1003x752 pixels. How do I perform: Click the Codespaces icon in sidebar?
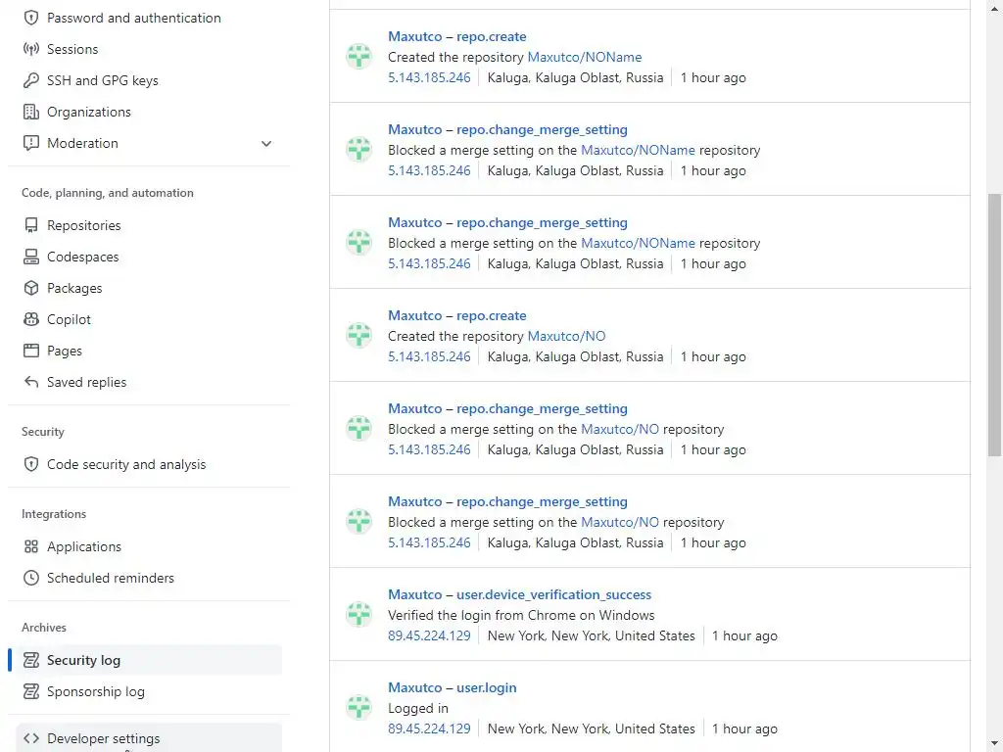[31, 257]
